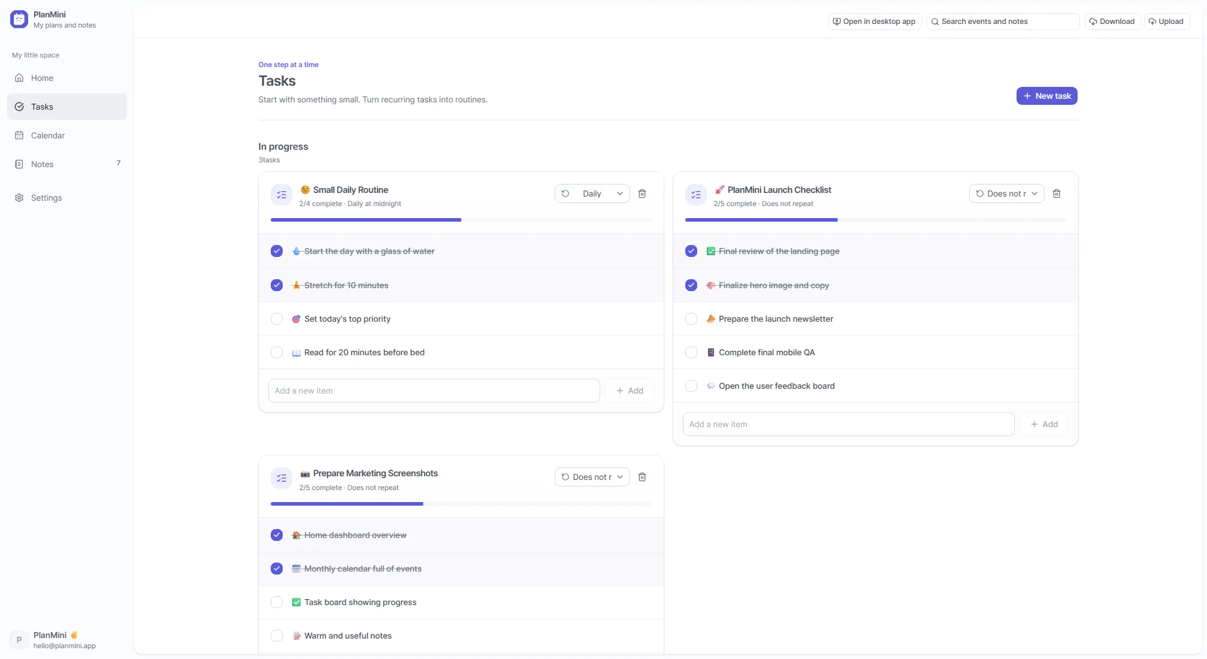This screenshot has height=659, width=1207.
Task: Click the upload cloud icon
Action: 1152,22
